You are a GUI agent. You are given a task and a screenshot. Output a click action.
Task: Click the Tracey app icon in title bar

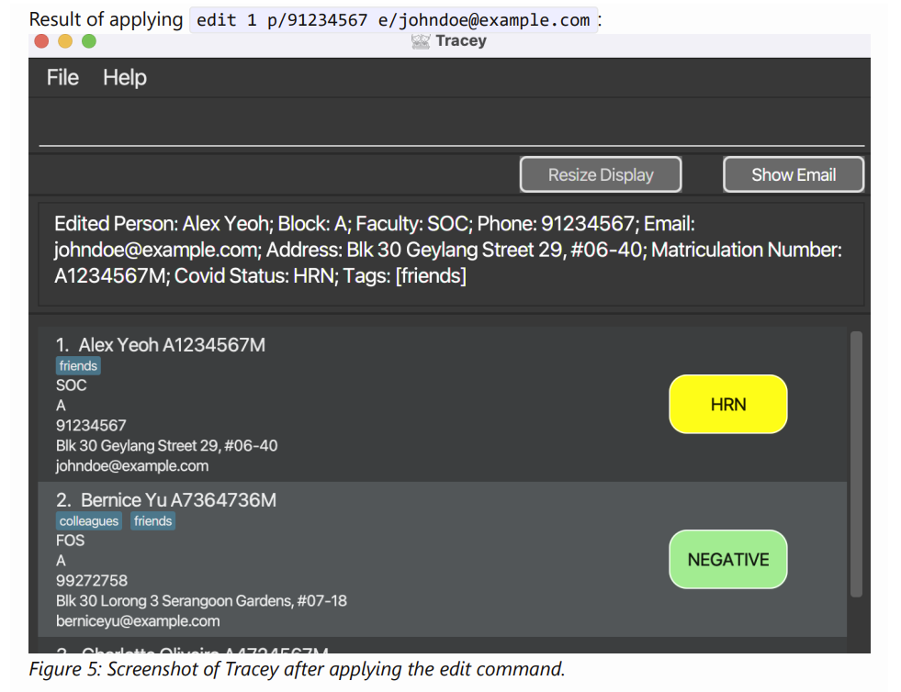point(421,41)
